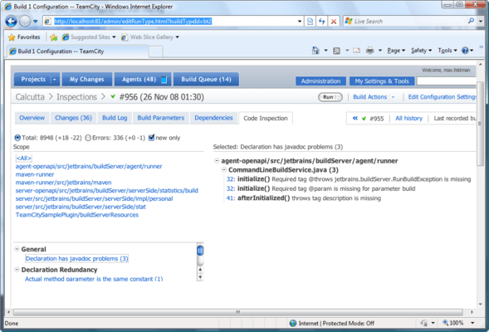Open the Tools menu

pyautogui.click(x=447, y=51)
